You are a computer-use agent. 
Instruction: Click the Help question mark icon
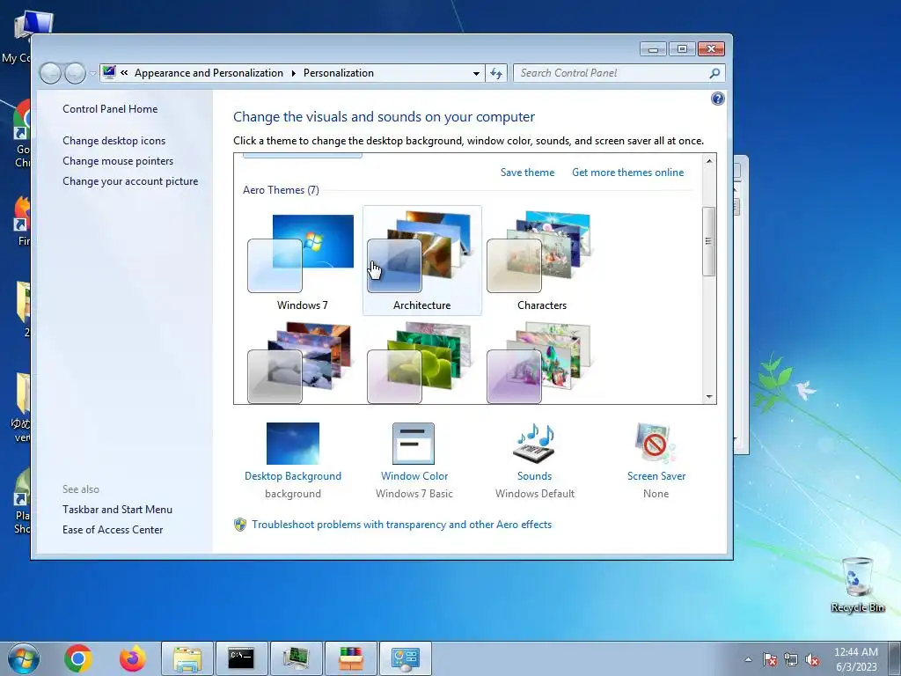718,99
